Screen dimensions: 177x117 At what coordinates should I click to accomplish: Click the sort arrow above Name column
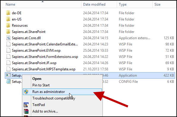pyautogui.click(x=42, y=1)
